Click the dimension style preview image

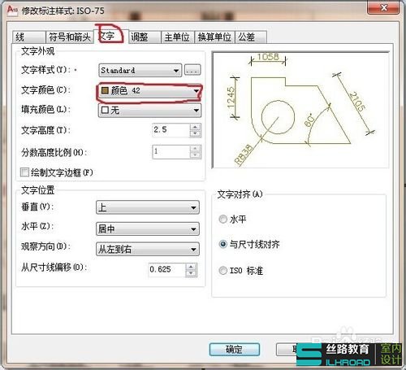[300, 110]
